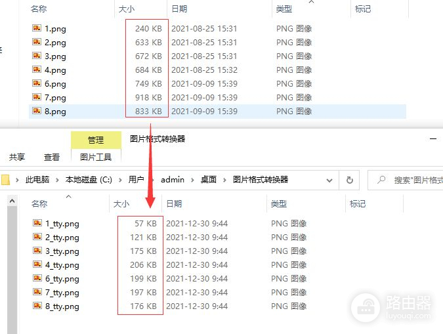Viewport: 443px width, 334px height.
Task: Select file name 1.png
Action: (55, 29)
